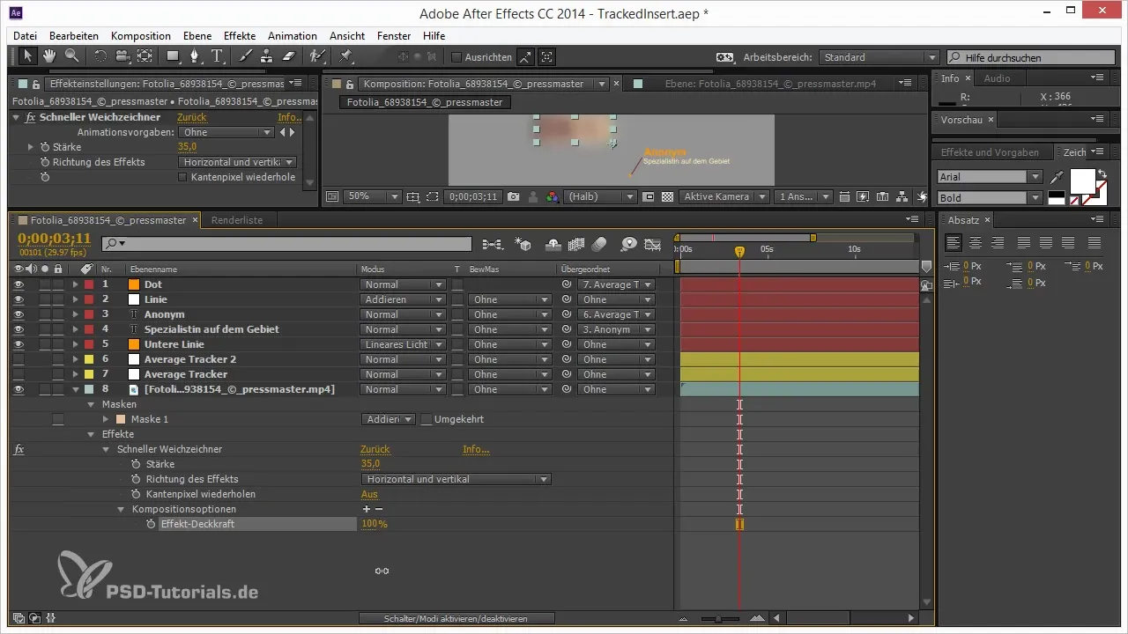Open Lineares Licht mode dropdown for Untere Linie
Image resolution: width=1128 pixels, height=634 pixels.
click(x=403, y=344)
